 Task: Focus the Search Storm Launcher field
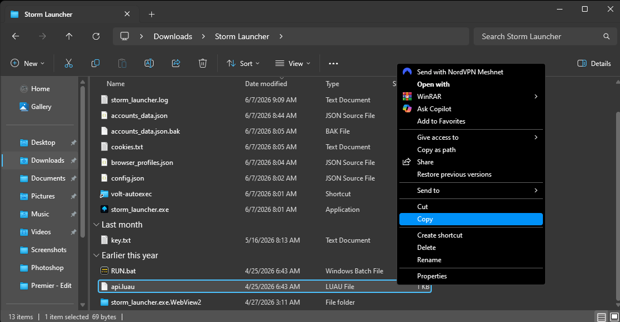click(x=545, y=36)
